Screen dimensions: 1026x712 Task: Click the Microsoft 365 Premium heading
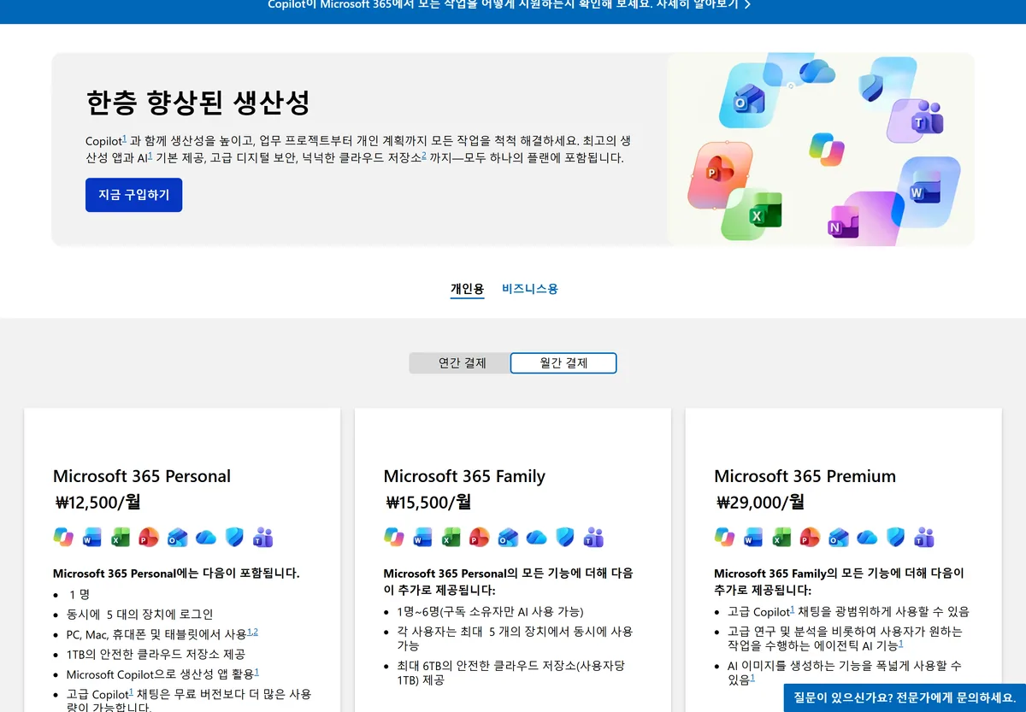[805, 476]
